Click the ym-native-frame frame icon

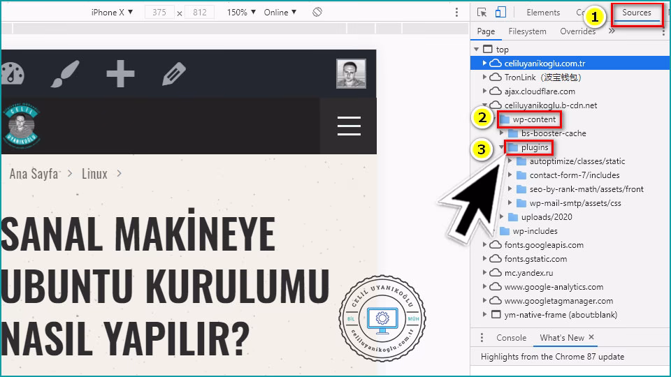pos(496,315)
